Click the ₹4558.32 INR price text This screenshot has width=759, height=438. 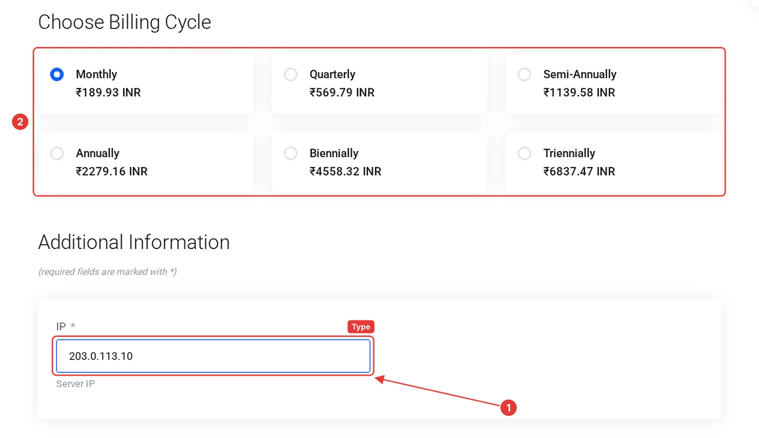pyautogui.click(x=345, y=171)
